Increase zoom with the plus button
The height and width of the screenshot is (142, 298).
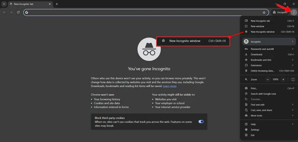coord(283,79)
